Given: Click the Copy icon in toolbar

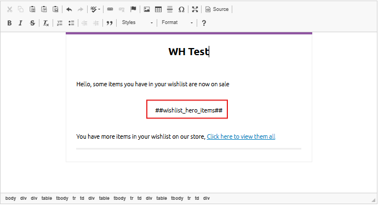Looking at the screenshot, I should pos(21,9).
